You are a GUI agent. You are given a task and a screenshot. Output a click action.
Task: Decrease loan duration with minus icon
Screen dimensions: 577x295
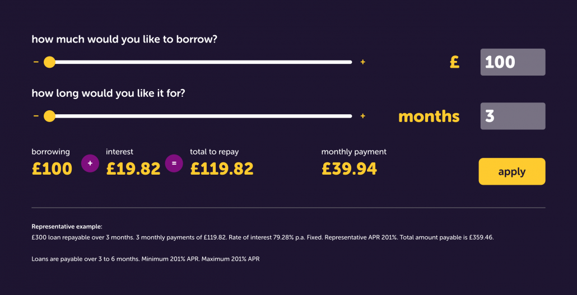pyautogui.click(x=36, y=116)
